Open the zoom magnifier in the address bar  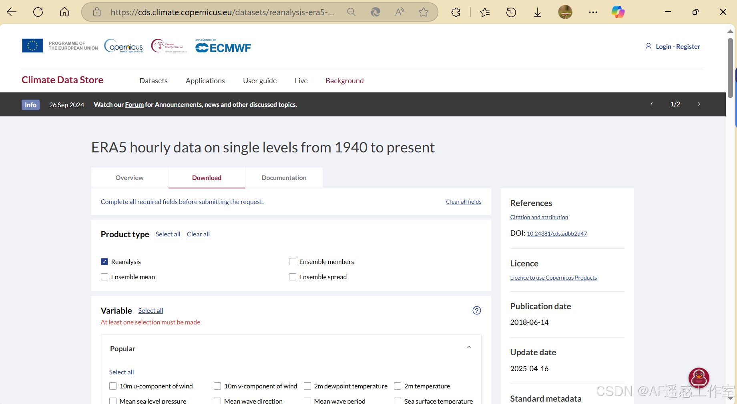coord(351,12)
